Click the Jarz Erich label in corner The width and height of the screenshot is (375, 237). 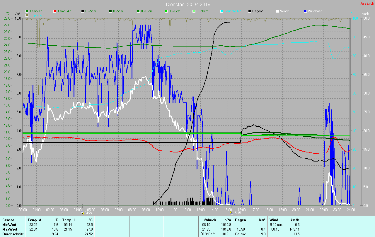(367, 4)
